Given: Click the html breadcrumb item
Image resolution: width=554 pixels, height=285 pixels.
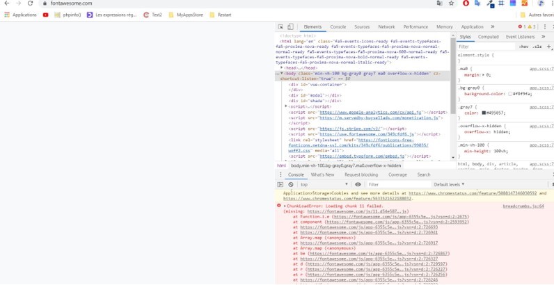Looking at the screenshot, I should pos(281,165).
